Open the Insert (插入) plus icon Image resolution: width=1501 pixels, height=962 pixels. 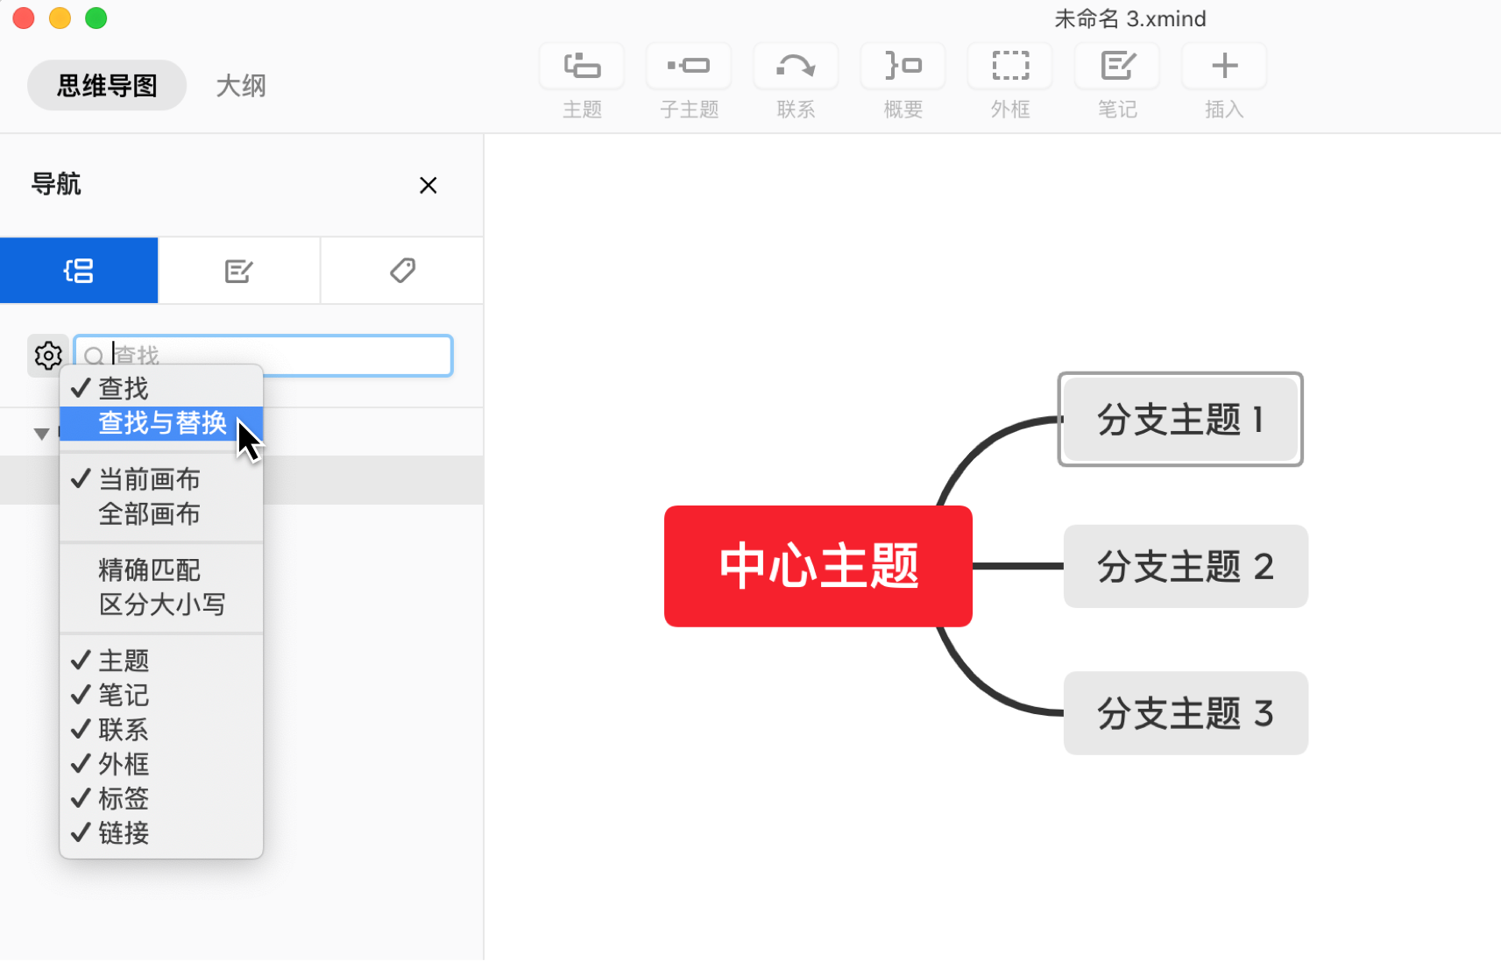tap(1224, 67)
